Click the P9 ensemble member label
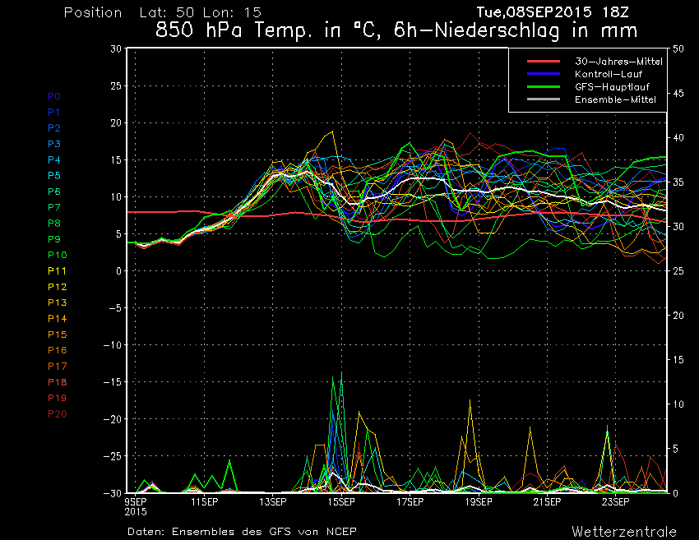The width and height of the screenshot is (699, 540). (x=54, y=239)
